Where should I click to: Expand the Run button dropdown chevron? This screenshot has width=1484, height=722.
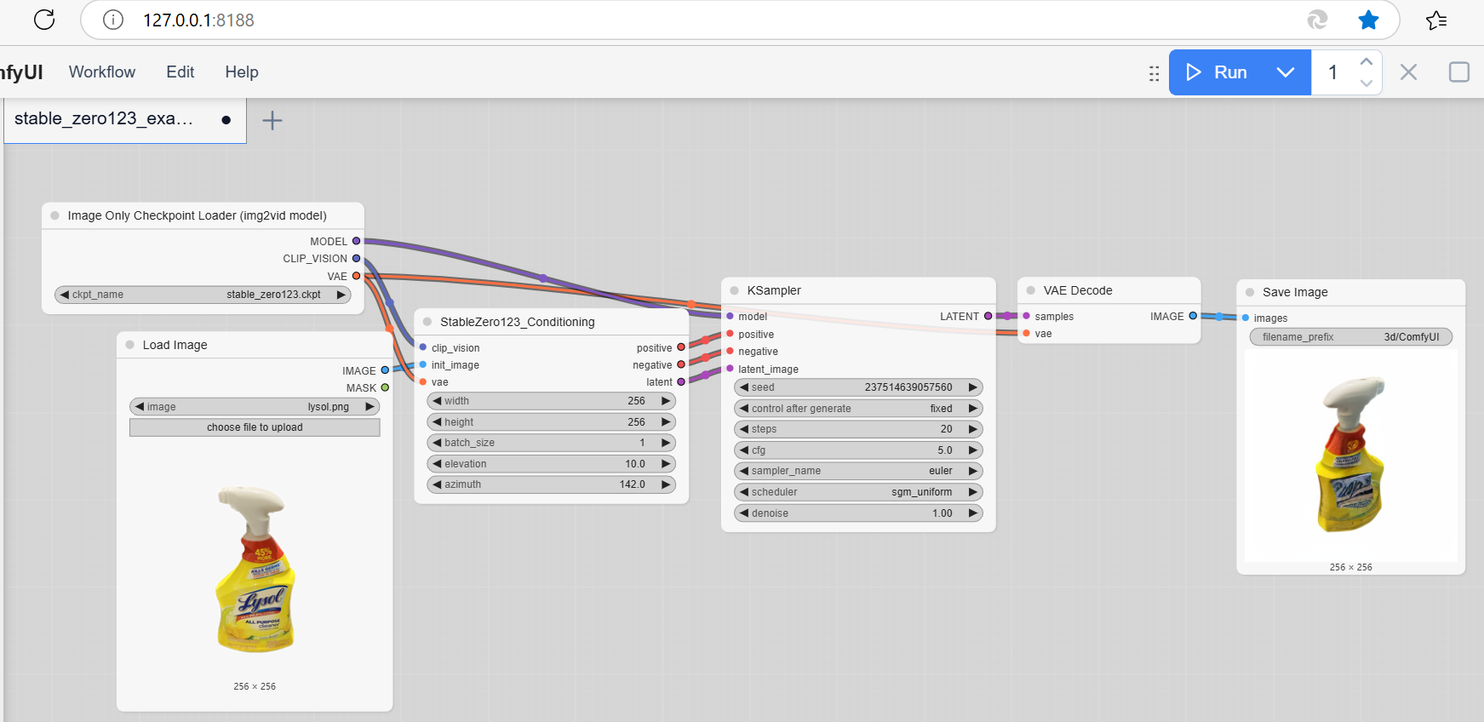(x=1286, y=72)
